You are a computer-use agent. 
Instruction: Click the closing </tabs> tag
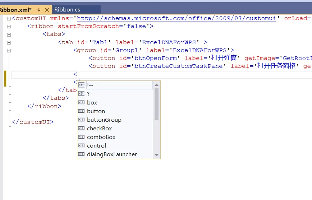click(x=56, y=98)
